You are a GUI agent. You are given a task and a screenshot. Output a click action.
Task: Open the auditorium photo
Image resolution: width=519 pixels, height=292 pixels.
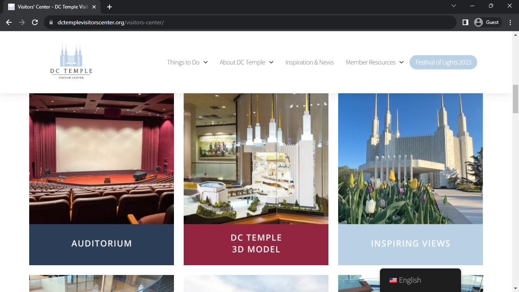click(101, 159)
